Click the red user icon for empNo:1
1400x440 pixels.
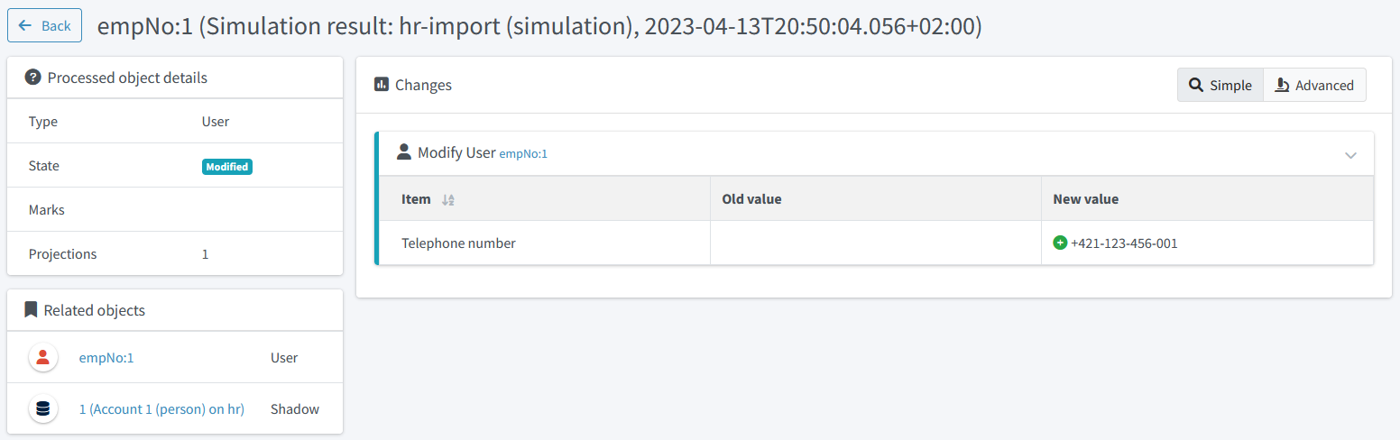tap(42, 358)
